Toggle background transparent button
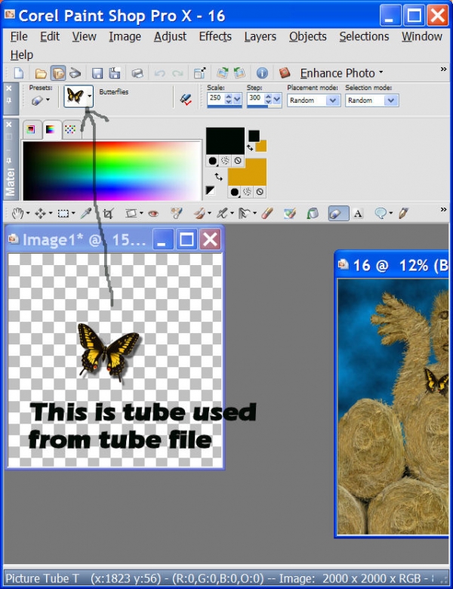Viewport: 453px width, 589px height. 260,192
